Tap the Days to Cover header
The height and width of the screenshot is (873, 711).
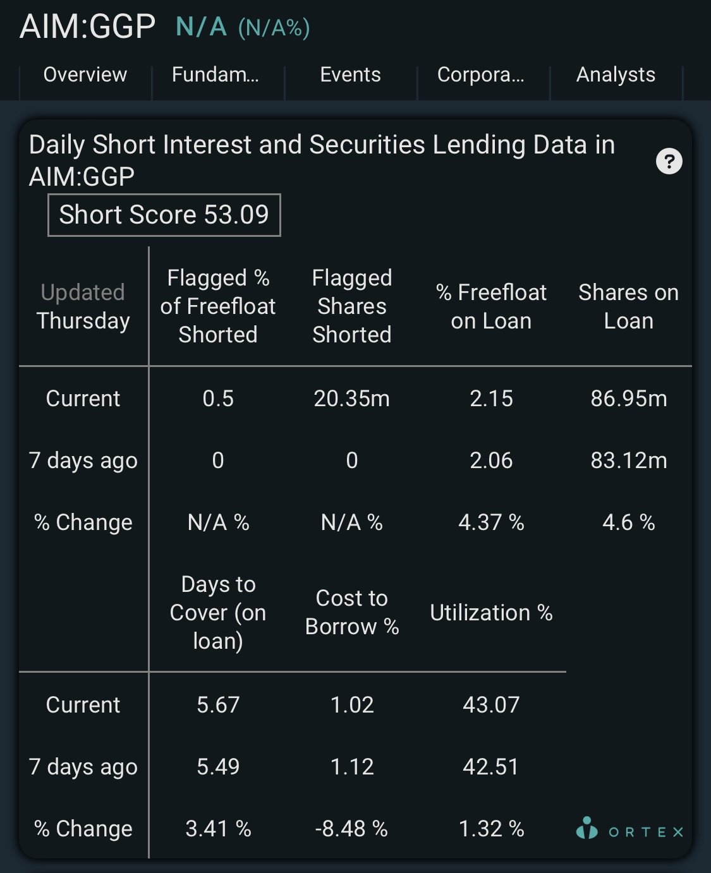coord(218,613)
